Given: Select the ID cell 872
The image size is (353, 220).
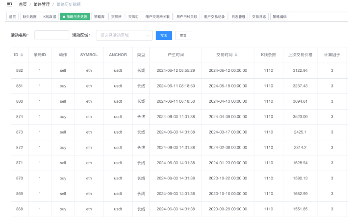Looking at the screenshot, I should 19,148.
